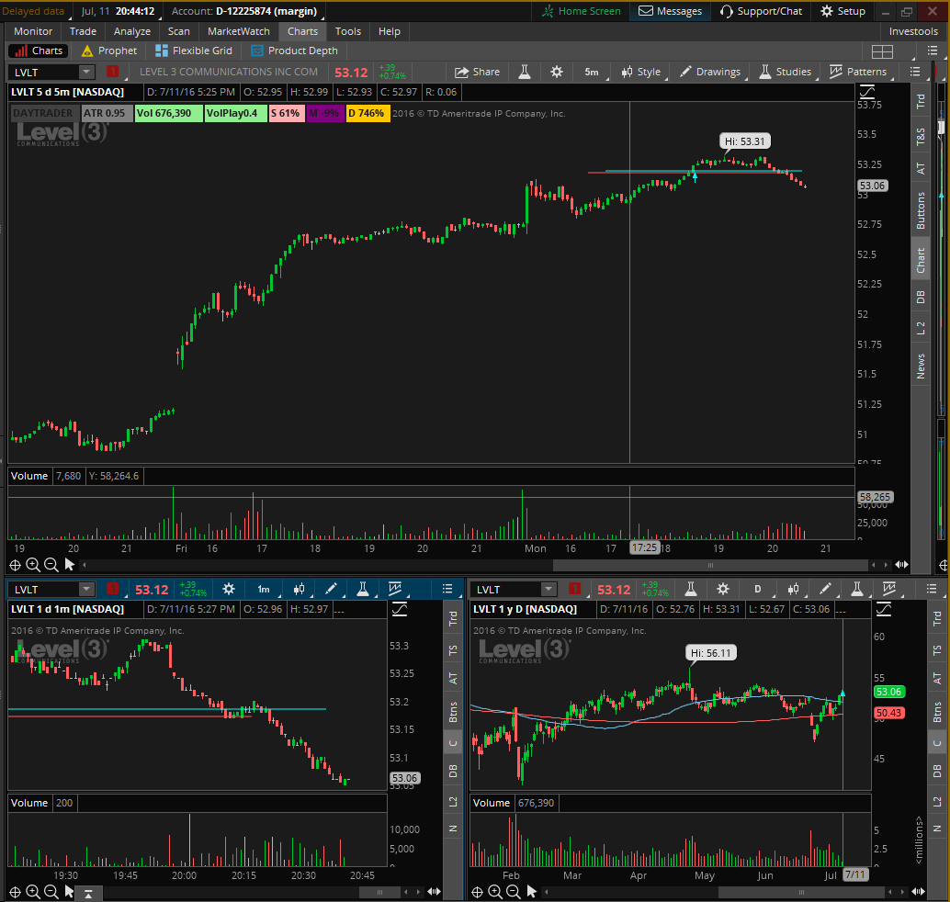This screenshot has height=902, width=950.
Task: Open patterns icon in 1m chart
Action: [x=395, y=589]
